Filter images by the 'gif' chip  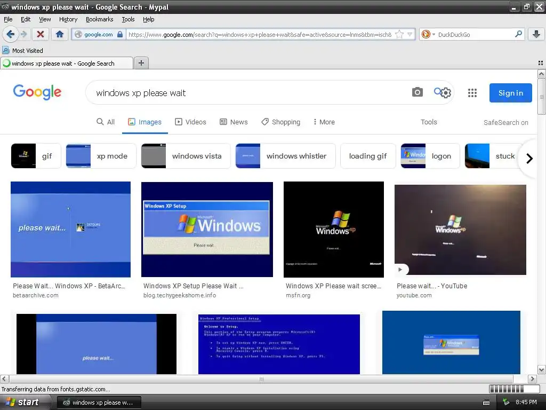click(36, 156)
